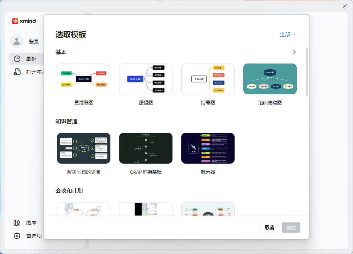Viewport: 353px width, 254px height.
Task: Select the 基本 section header
Action: tap(61, 52)
